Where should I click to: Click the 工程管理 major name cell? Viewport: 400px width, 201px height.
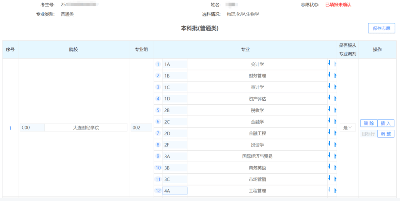257,191
